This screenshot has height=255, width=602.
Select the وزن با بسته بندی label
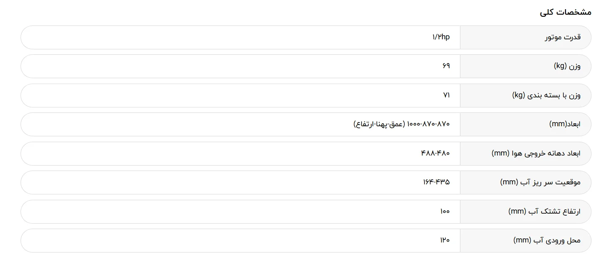[546, 95]
